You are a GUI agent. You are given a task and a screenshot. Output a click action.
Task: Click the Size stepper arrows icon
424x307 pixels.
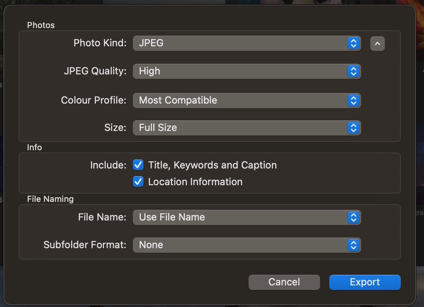(354, 128)
